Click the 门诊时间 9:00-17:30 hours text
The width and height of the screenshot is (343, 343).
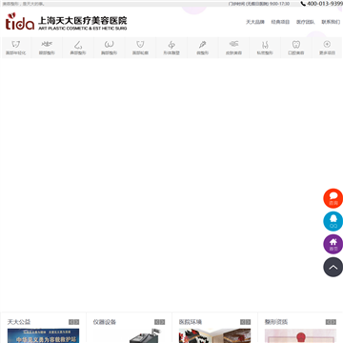pos(259,4)
